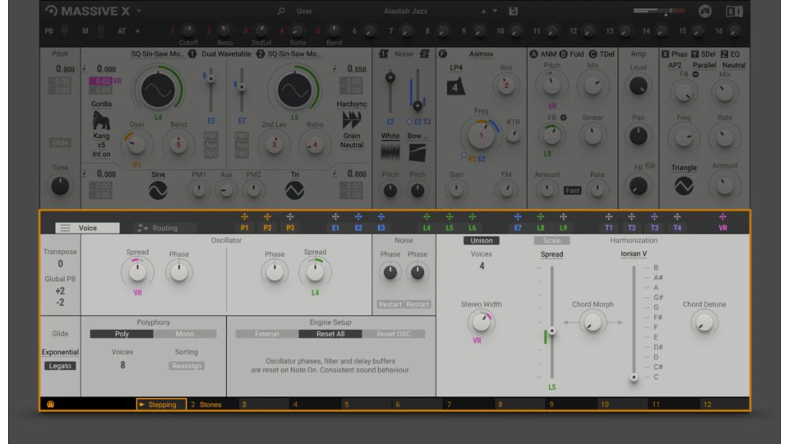Select Reset All engine setup
This screenshot has width=789, height=444.
tap(330, 334)
